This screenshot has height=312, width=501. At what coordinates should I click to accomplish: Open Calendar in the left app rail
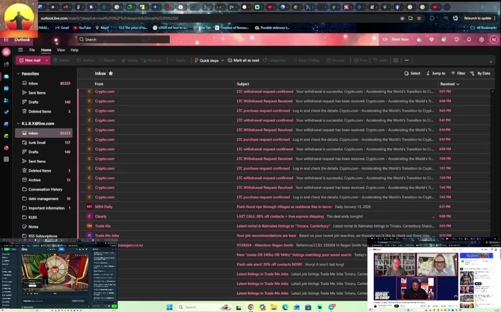(6, 88)
